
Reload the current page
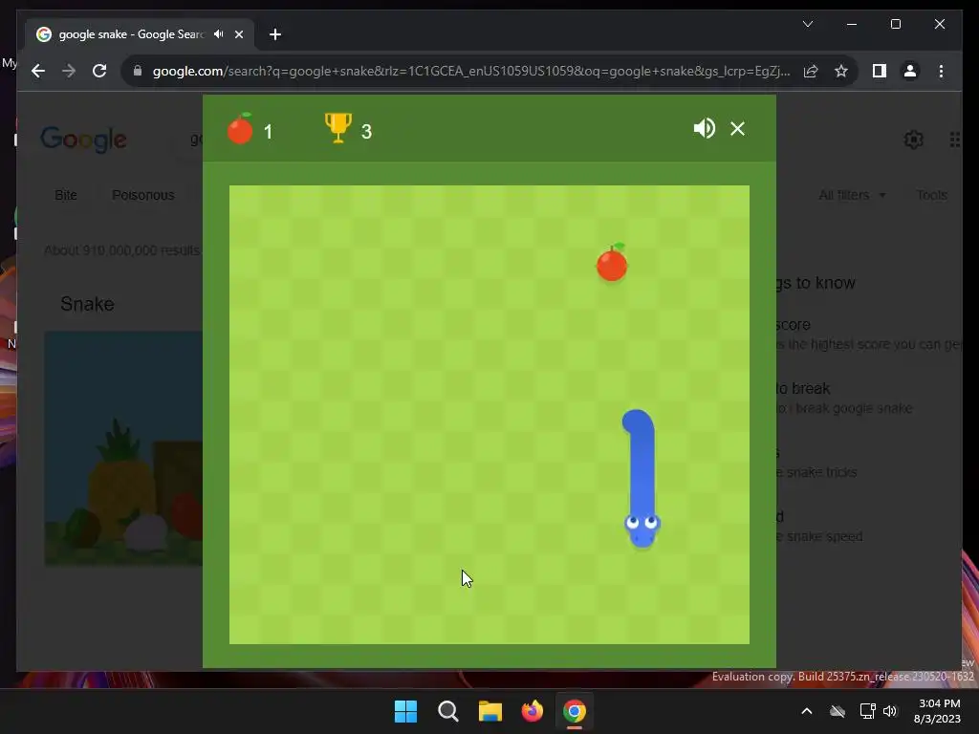pos(99,71)
